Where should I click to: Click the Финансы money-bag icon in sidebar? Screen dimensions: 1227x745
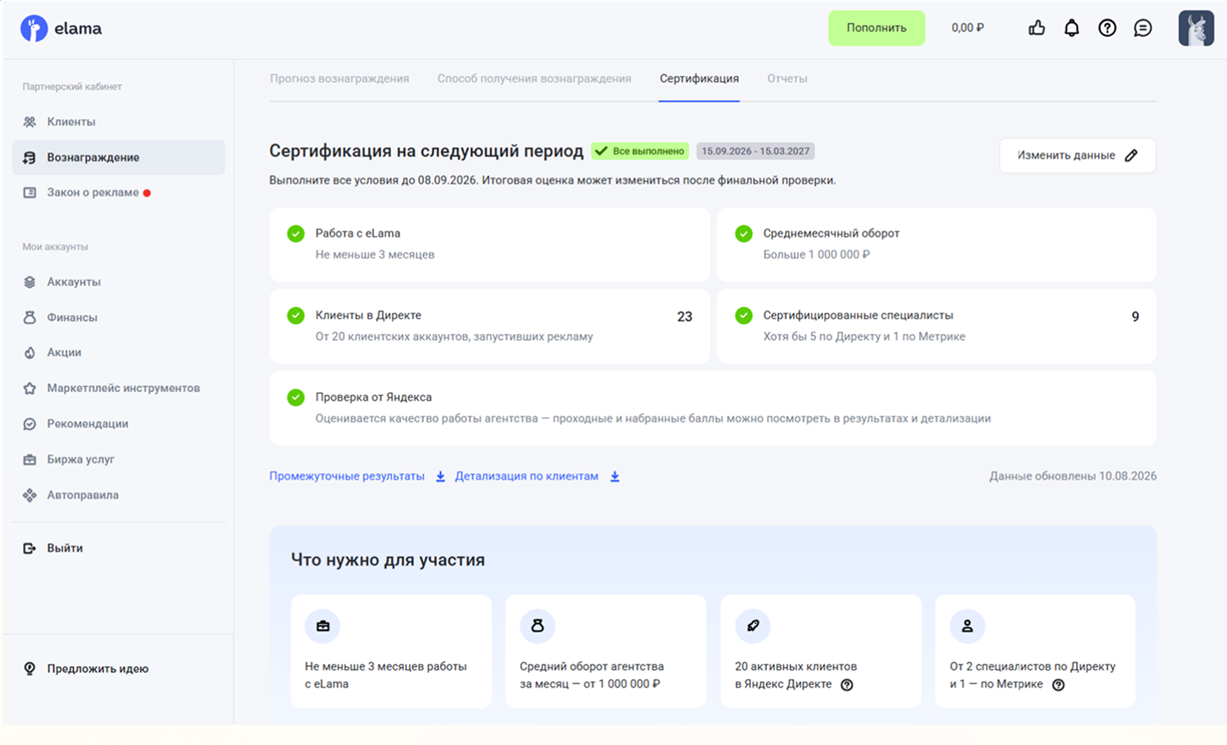[x=29, y=318]
